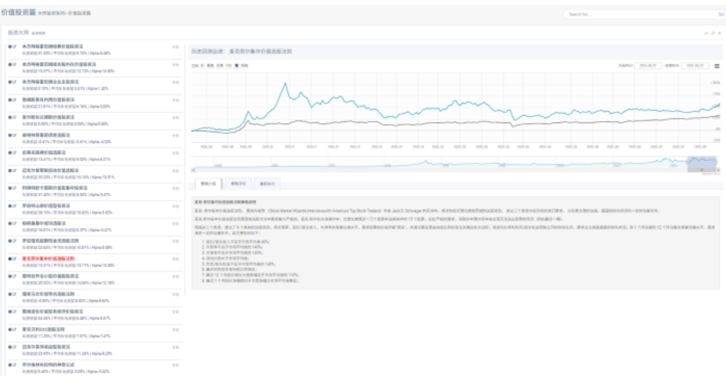Switch to the 最新持仓 tab
The width and height of the screenshot is (726, 384).
point(267,184)
